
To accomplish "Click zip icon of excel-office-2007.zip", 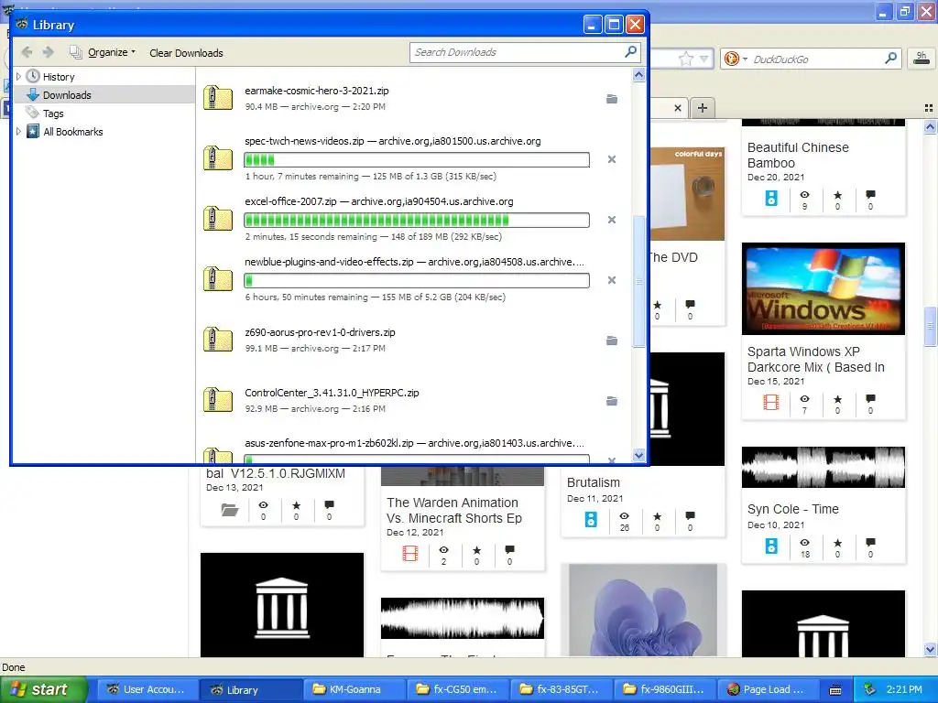I will click(x=218, y=219).
